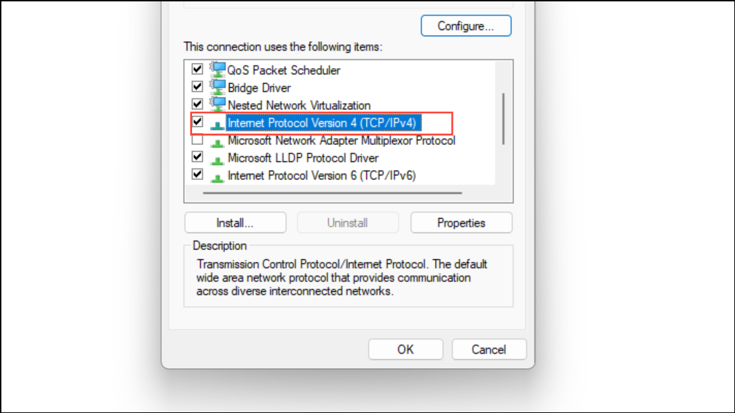Enable Microsoft Network Adapter Multiplexor Protocol
The height and width of the screenshot is (413, 735).
pos(198,140)
